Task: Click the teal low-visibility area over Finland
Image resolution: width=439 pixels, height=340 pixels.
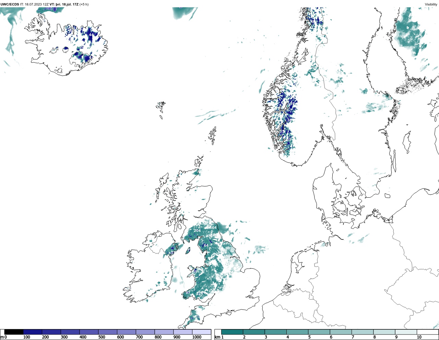Action: coord(410,33)
